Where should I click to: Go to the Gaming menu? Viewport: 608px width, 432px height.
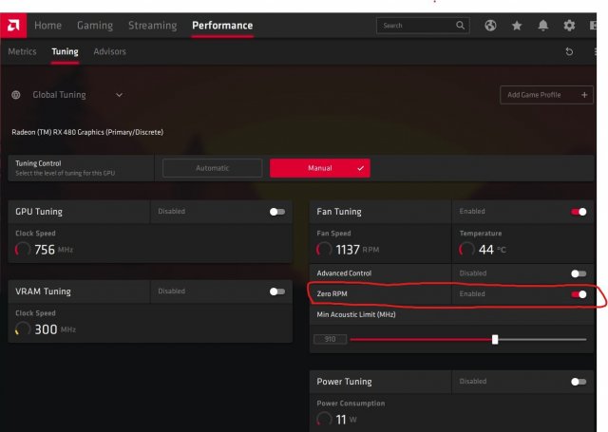pyautogui.click(x=93, y=26)
